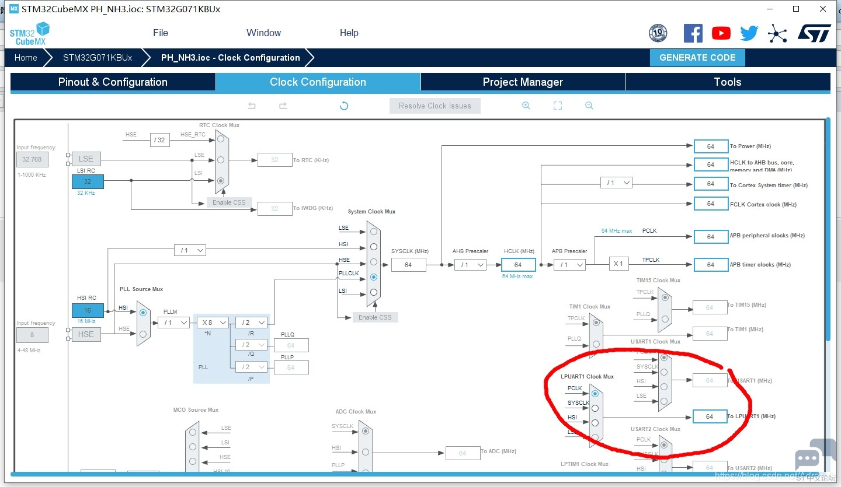Open the PLLM divider dropdown
The image size is (841, 487).
pos(174,323)
